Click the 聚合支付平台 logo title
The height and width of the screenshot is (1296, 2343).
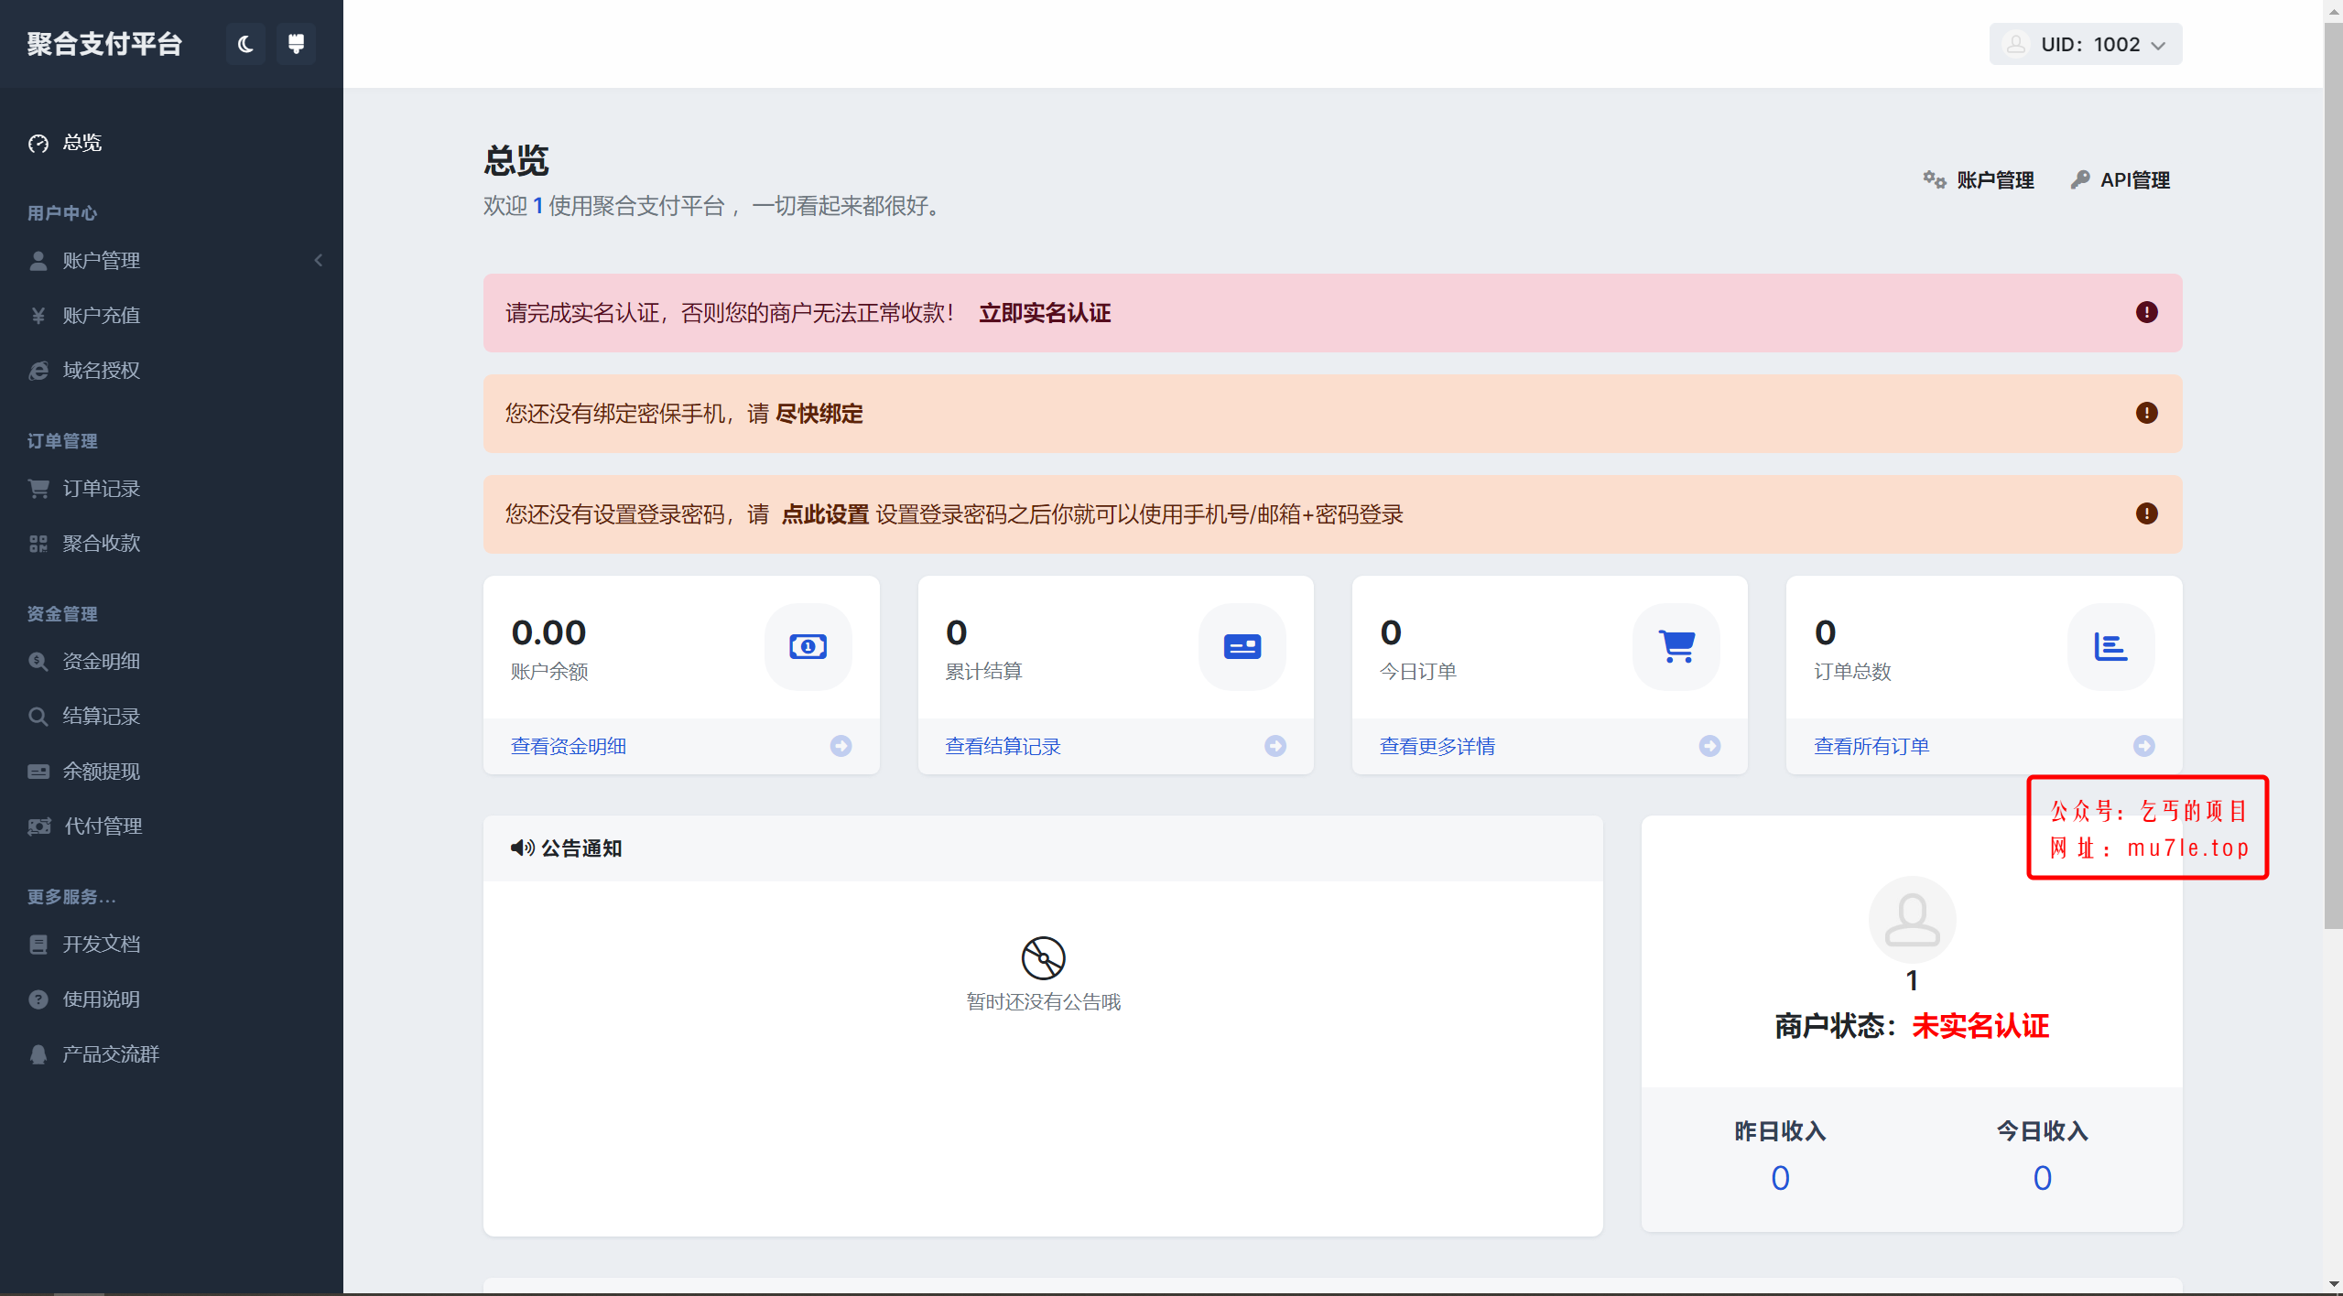[104, 44]
